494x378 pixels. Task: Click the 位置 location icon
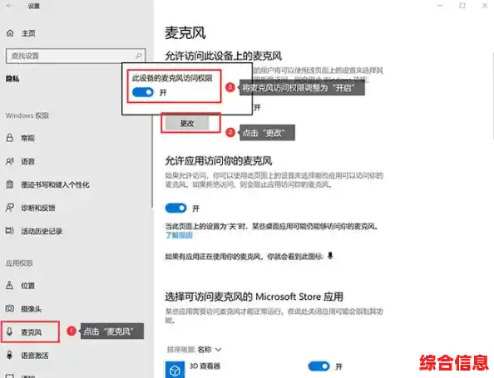[10, 286]
